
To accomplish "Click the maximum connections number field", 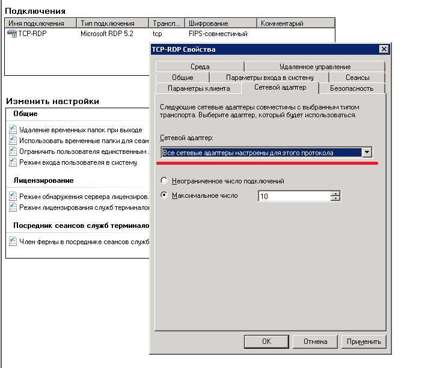I will [x=295, y=196].
